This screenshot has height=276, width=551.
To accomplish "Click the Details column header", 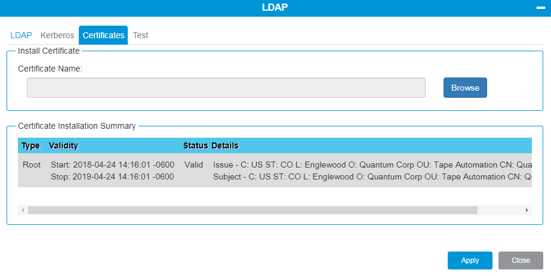I will [225, 146].
